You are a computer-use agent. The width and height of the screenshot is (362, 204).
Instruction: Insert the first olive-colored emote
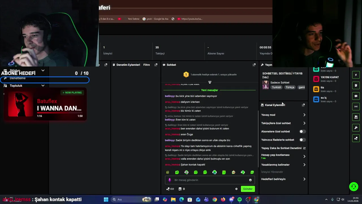click(168, 172)
